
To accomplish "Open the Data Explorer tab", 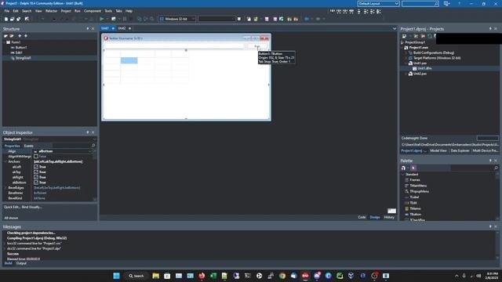I will (x=460, y=150).
